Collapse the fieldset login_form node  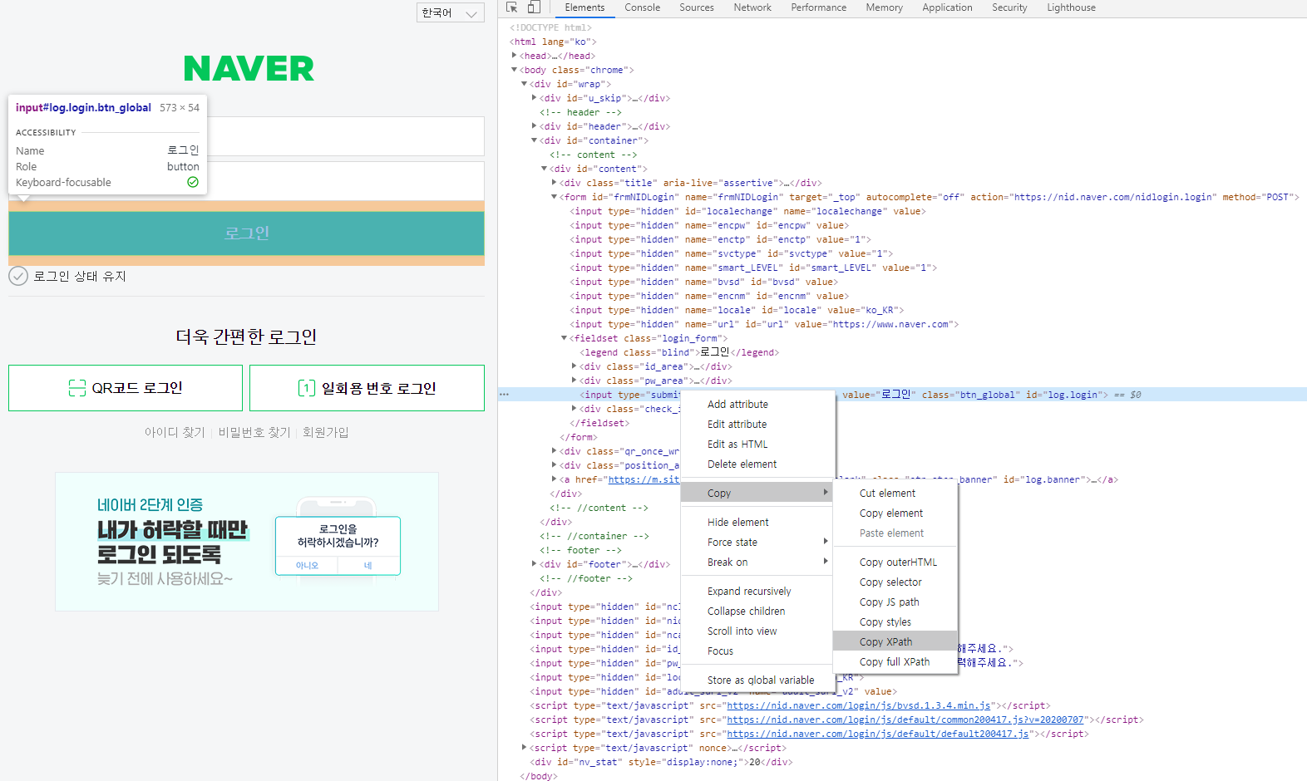565,338
